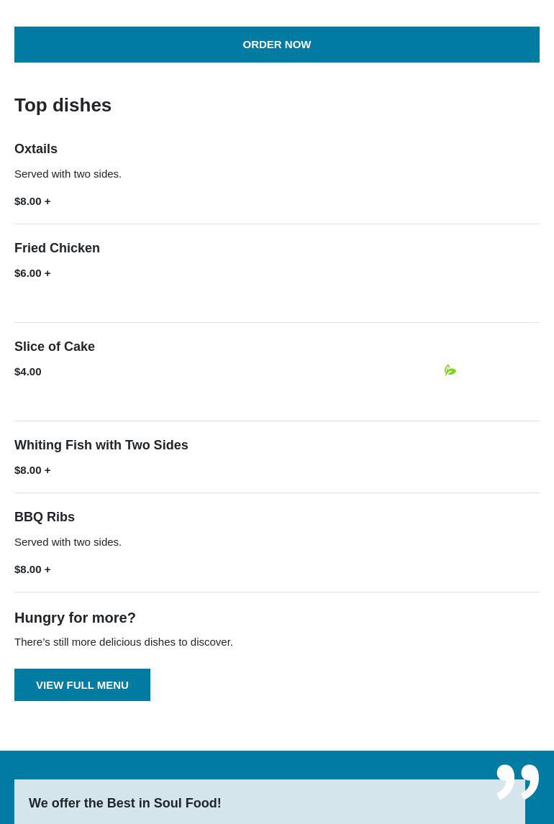
Task: Click the Whiting Fish $8.00 + price
Action: (32, 470)
